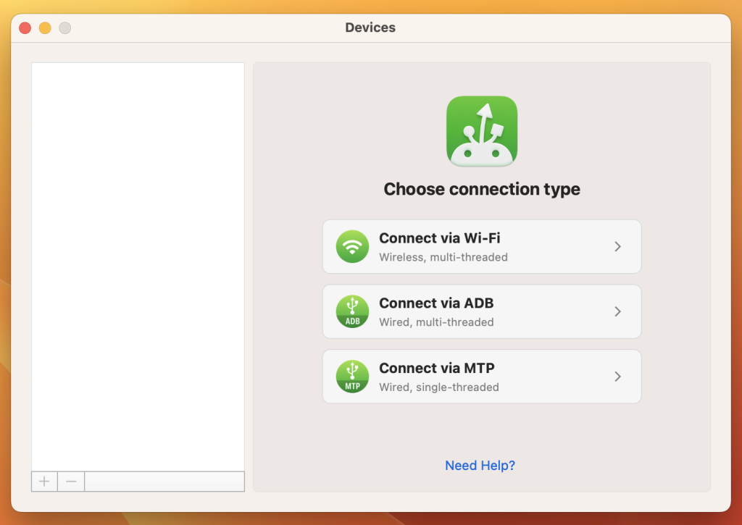Remove a device with the minus button
This screenshot has width=742, height=525.
(x=71, y=481)
